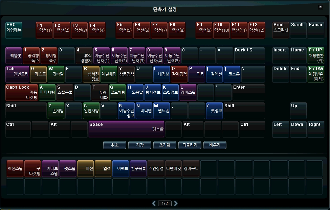Select the 친구목록 action tile
Viewport: 330px width, 210px height.
click(x=138, y=168)
